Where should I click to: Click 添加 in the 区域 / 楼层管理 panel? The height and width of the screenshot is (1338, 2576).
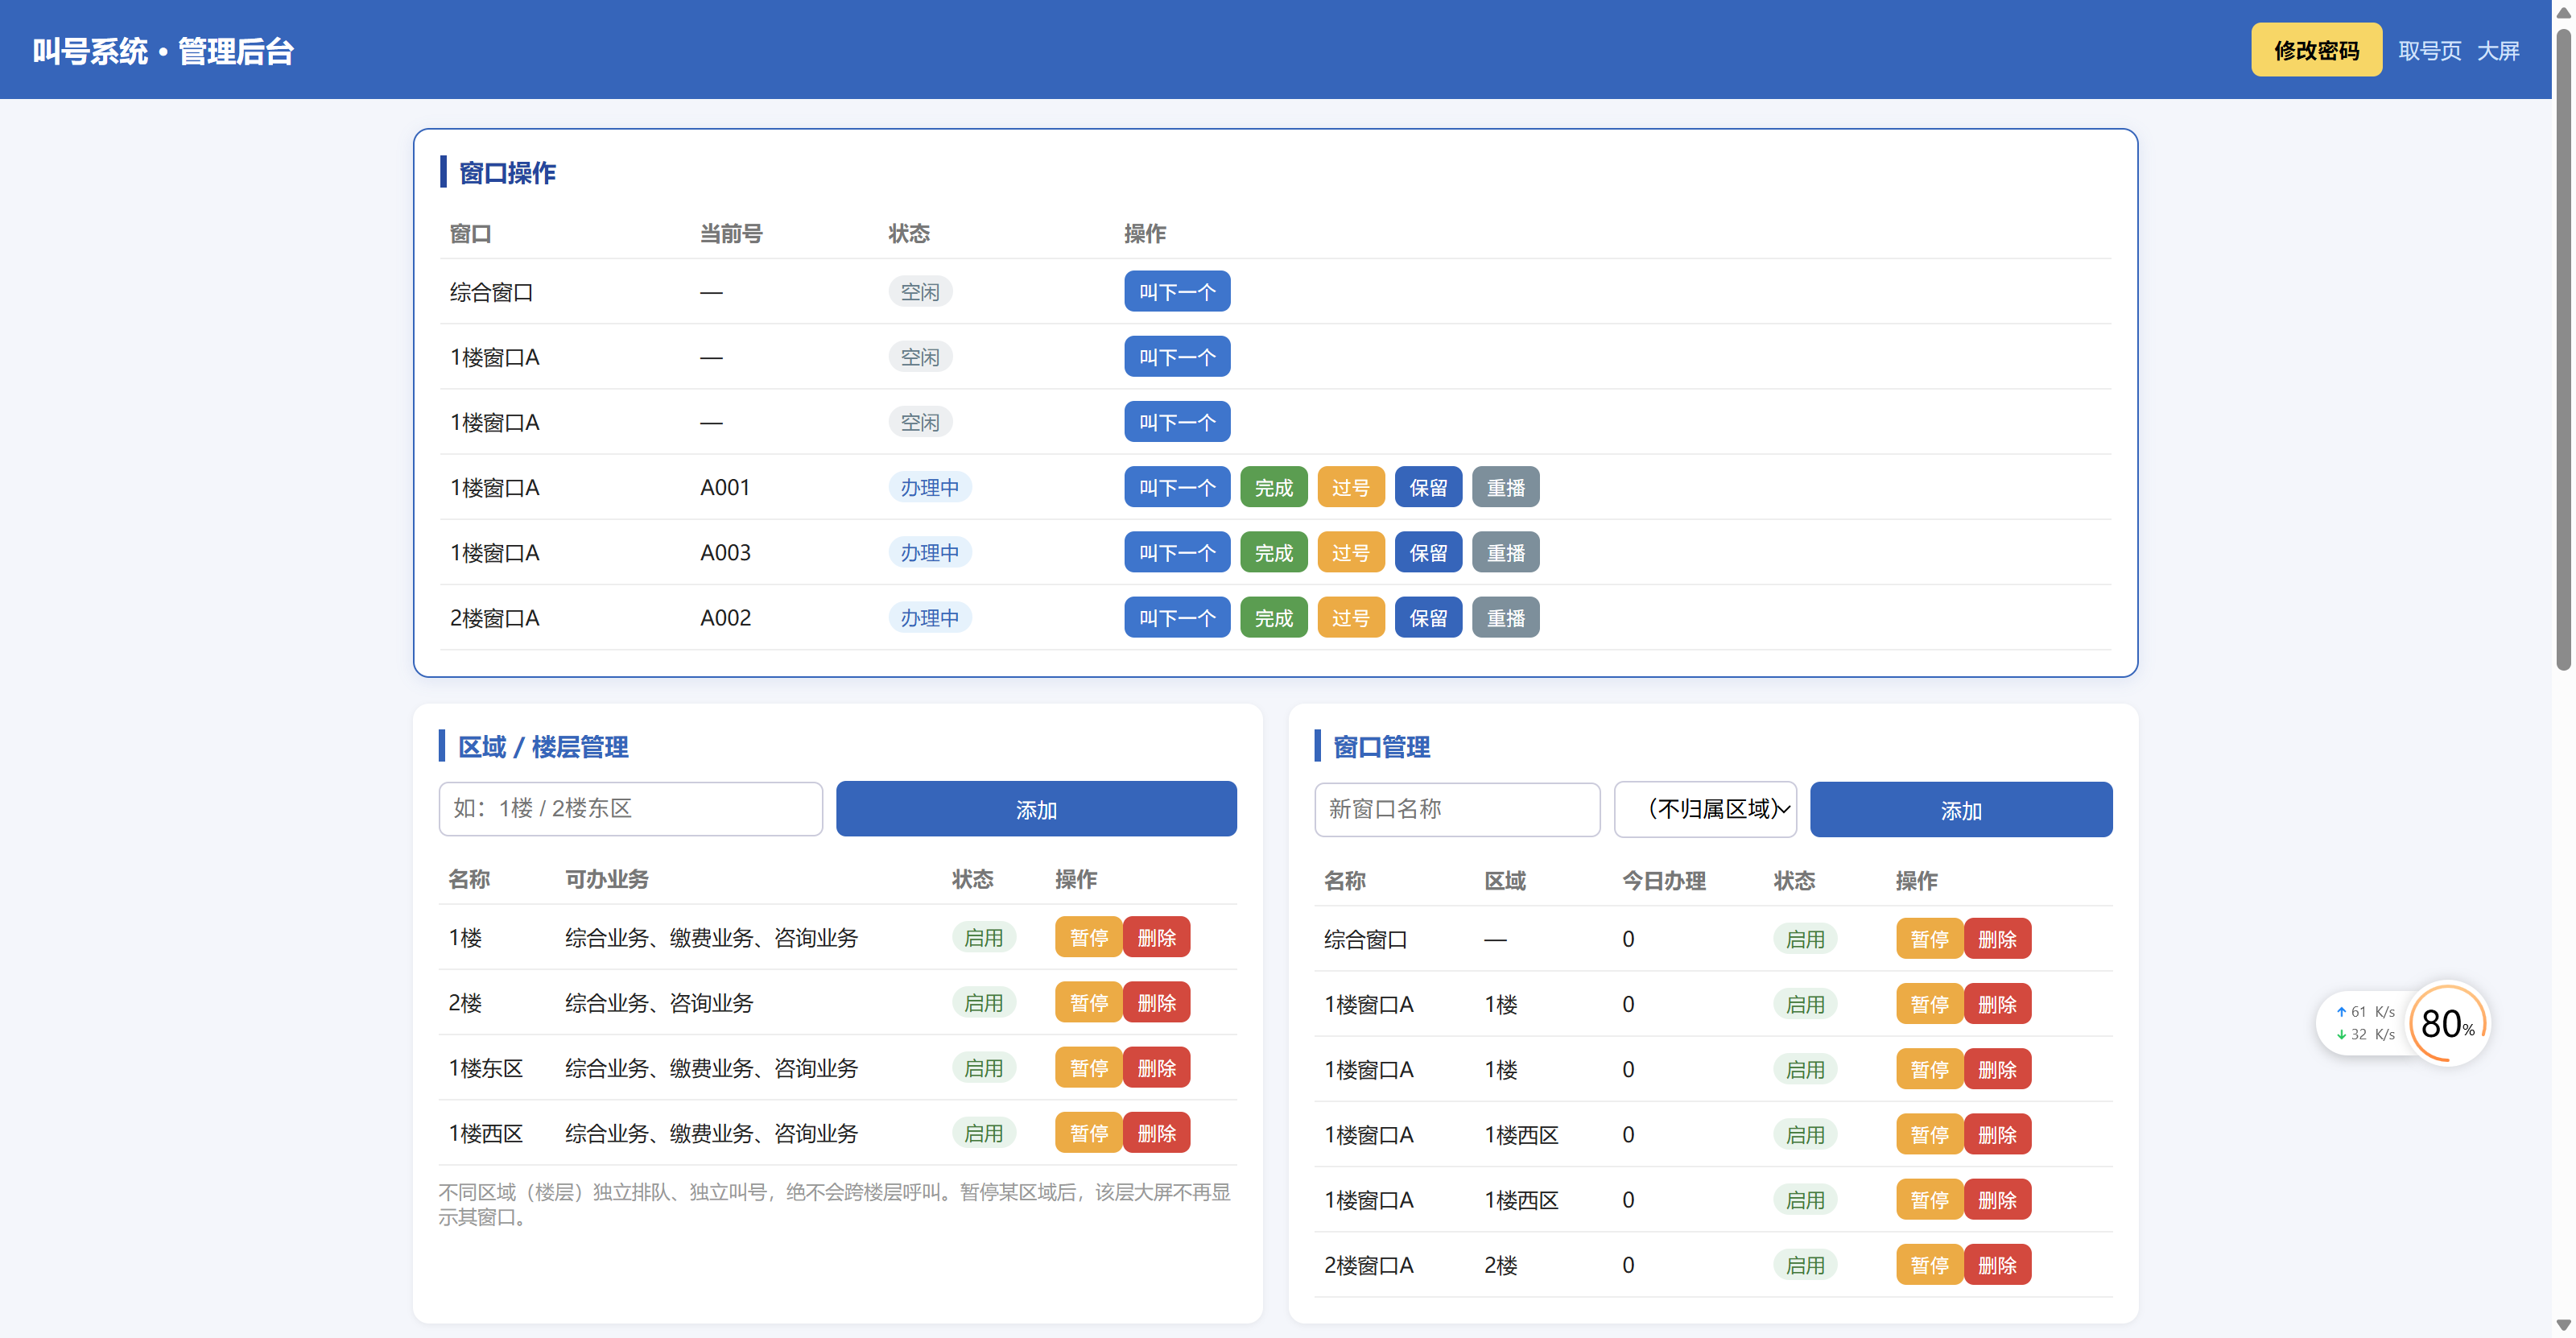1036,808
